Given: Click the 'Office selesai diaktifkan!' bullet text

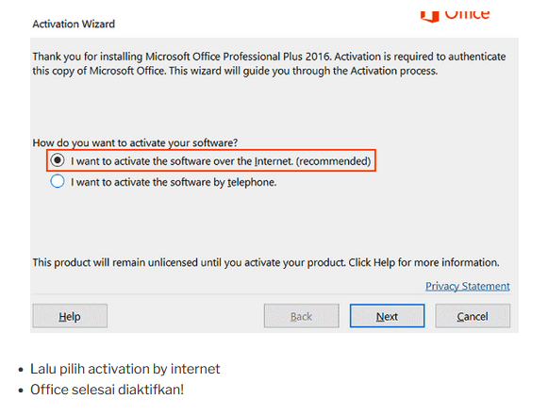Looking at the screenshot, I should click(107, 390).
